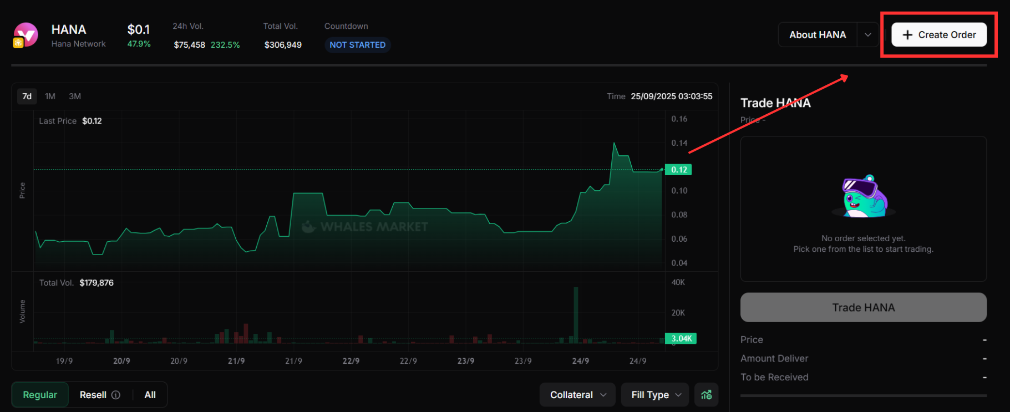Screen dimensions: 1010x412
Task: Click the NOT STARTED countdown badge
Action: coord(358,45)
